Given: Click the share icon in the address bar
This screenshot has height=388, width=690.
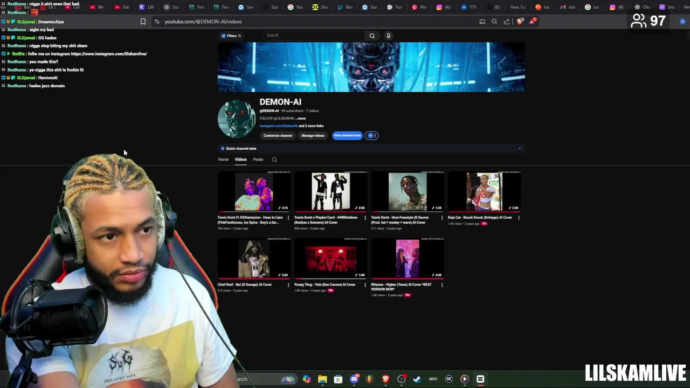Looking at the screenshot, I should click(x=507, y=22).
